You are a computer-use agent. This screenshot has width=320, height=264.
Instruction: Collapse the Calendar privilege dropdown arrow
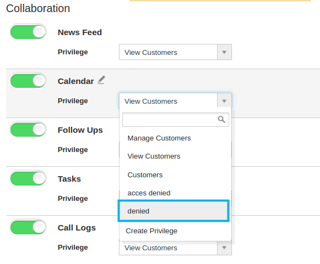click(224, 101)
